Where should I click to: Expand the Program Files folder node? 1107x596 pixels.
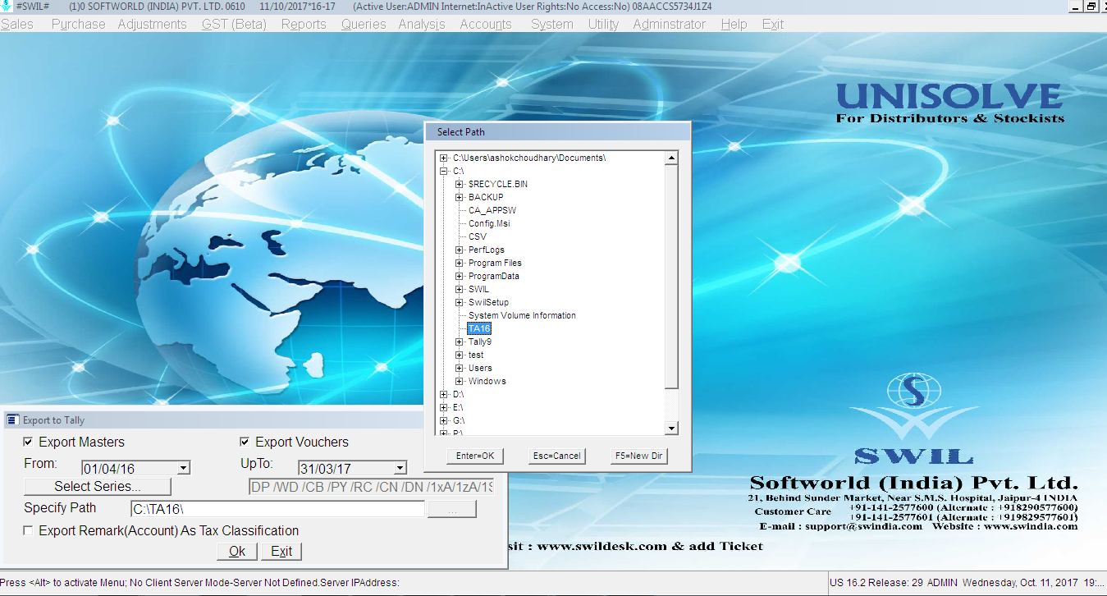tap(460, 263)
